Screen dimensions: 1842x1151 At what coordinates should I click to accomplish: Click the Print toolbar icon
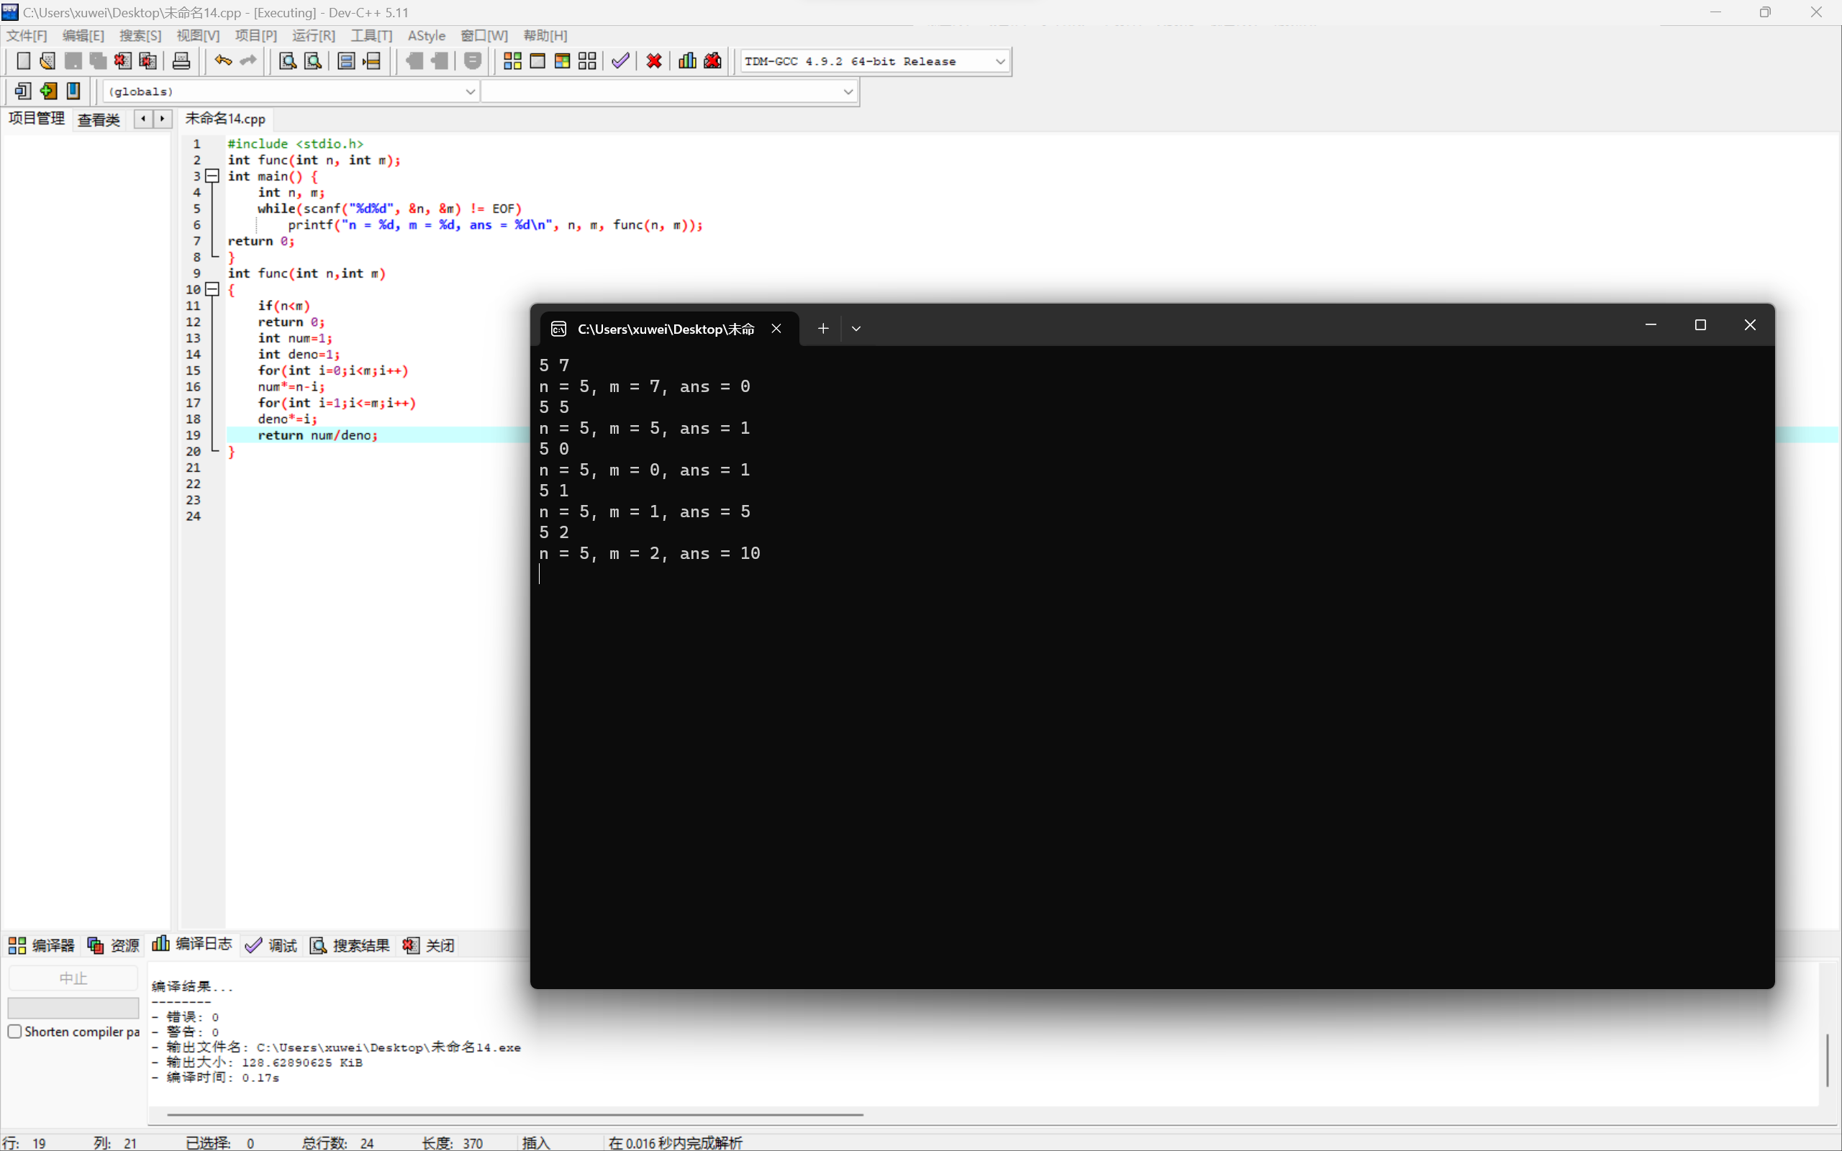tap(181, 61)
